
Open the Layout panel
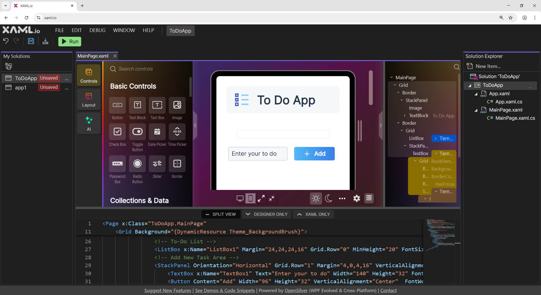point(88,99)
